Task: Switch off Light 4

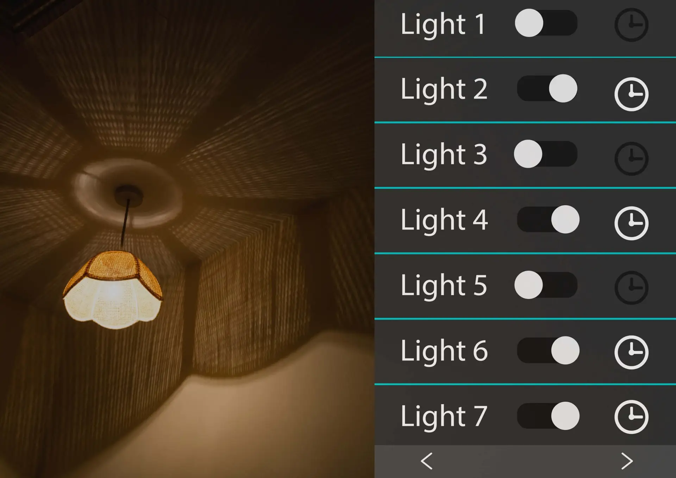Action: (x=548, y=219)
